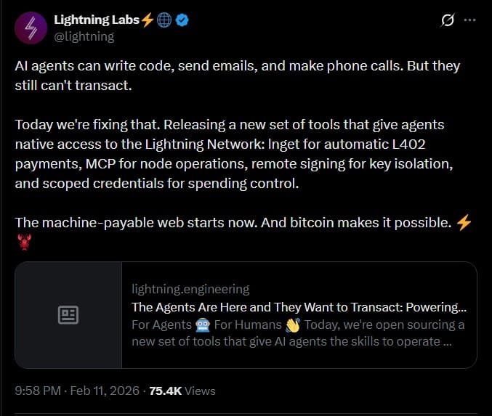Screen dimensions: 492x416
Task: Click the globe icon beside the name
Action: point(165,21)
